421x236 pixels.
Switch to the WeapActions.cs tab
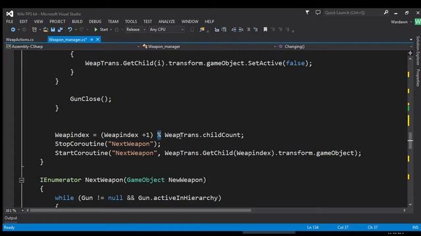click(x=20, y=39)
